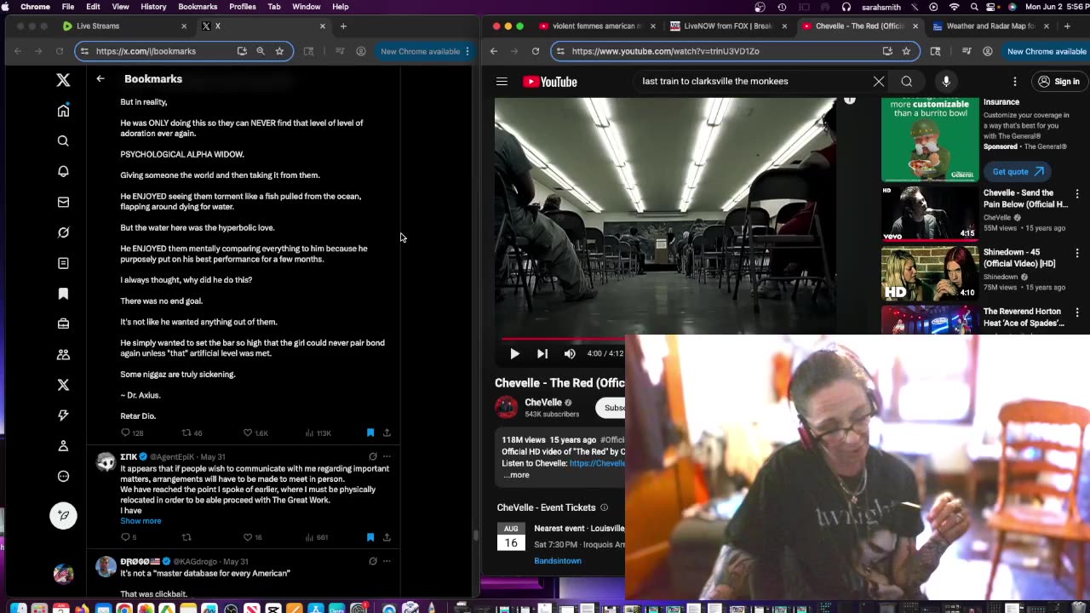Screen dimensions: 1090x613
Task: Remove bookmark on Dr. Axius post
Action: pyautogui.click(x=370, y=433)
